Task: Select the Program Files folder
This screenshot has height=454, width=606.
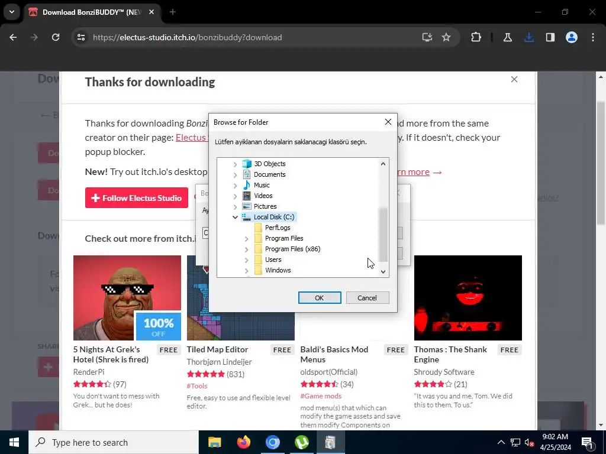Action: pos(283,238)
